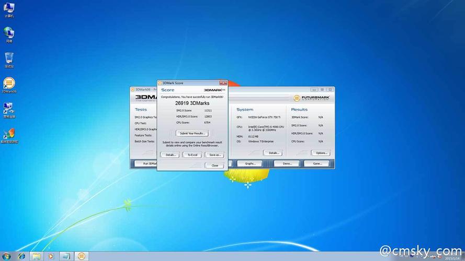Image resolution: width=465 pixels, height=261 pixels.
Task: Minimize the 3DMark06 main window
Action: point(314,90)
